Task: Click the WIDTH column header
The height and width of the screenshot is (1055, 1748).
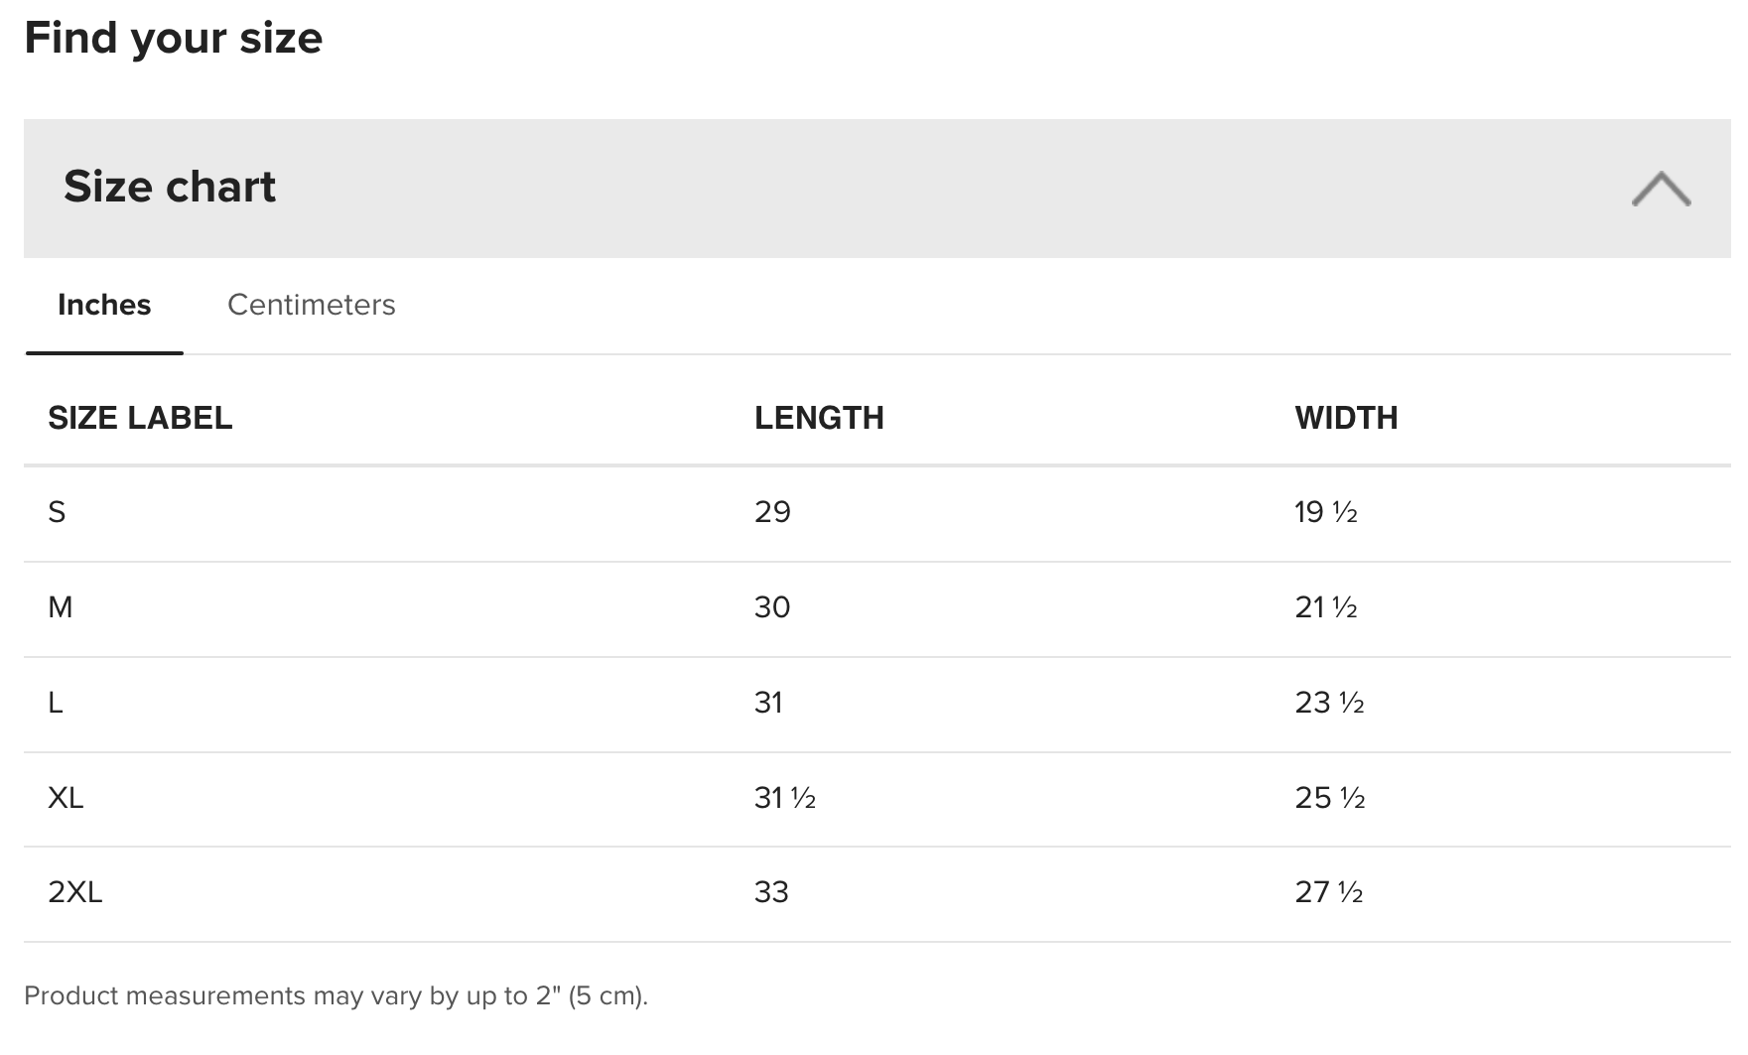Action: coord(1346,418)
